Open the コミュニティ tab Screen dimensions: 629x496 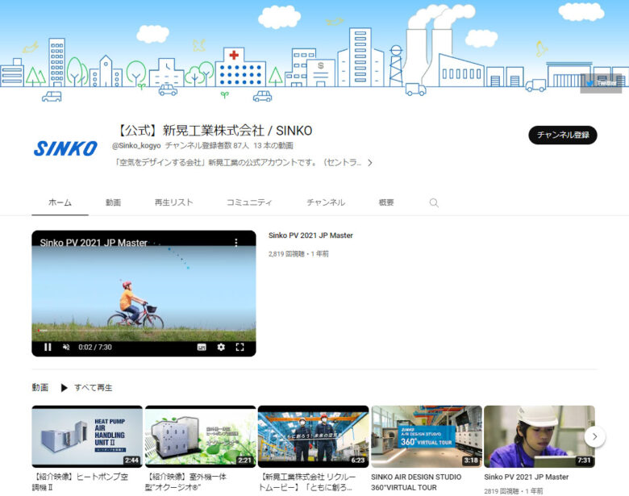(249, 202)
